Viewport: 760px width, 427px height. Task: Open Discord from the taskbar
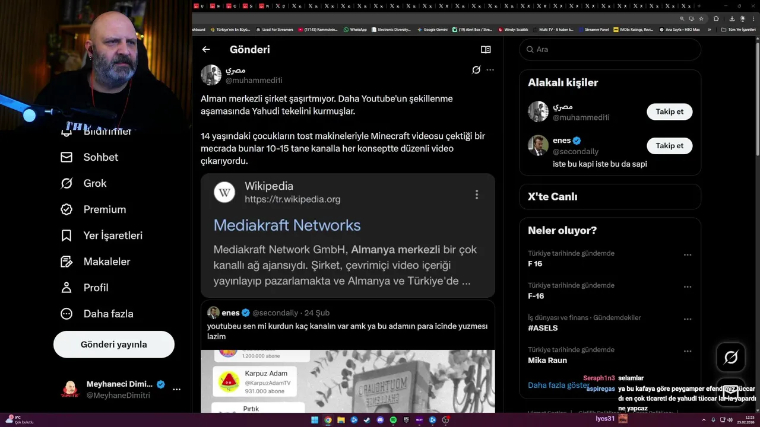(x=380, y=420)
